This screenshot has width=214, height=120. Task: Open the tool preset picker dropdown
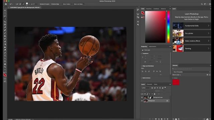13,4
